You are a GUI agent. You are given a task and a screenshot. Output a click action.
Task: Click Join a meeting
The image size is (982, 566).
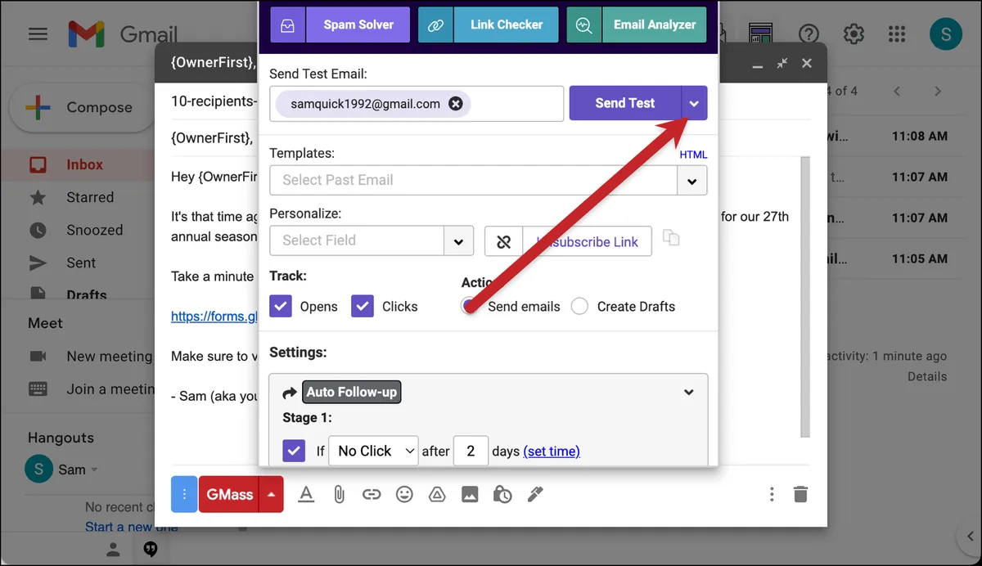(110, 389)
